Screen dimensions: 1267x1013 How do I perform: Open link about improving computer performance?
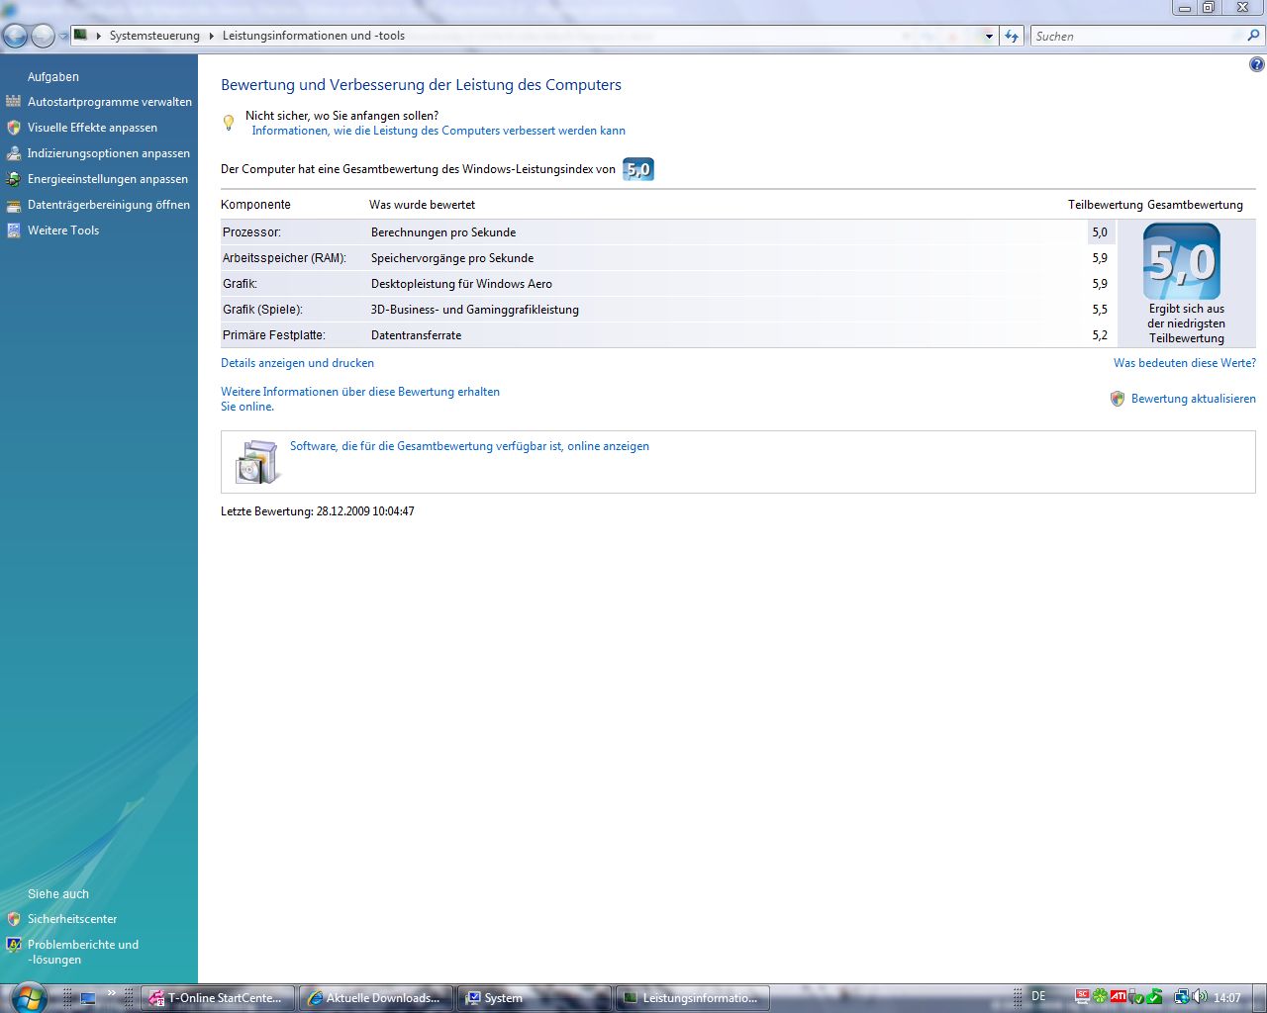(x=439, y=131)
